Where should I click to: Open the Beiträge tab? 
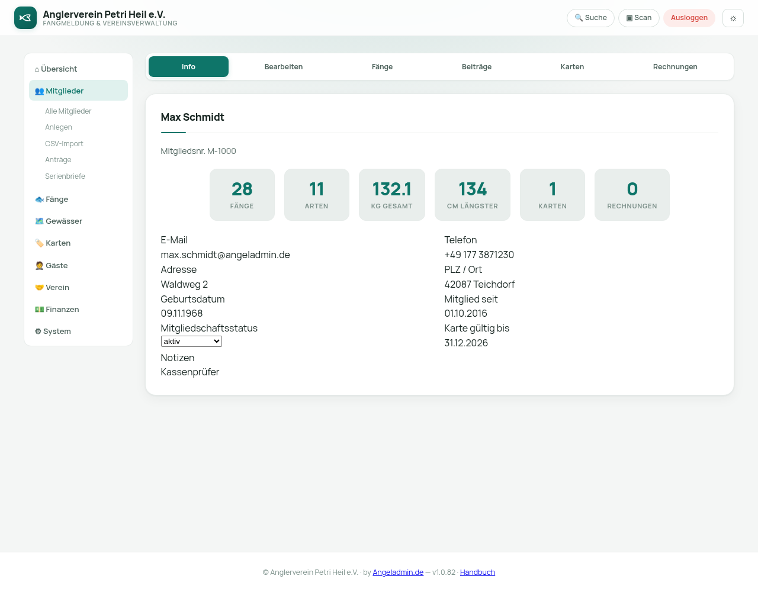point(477,67)
